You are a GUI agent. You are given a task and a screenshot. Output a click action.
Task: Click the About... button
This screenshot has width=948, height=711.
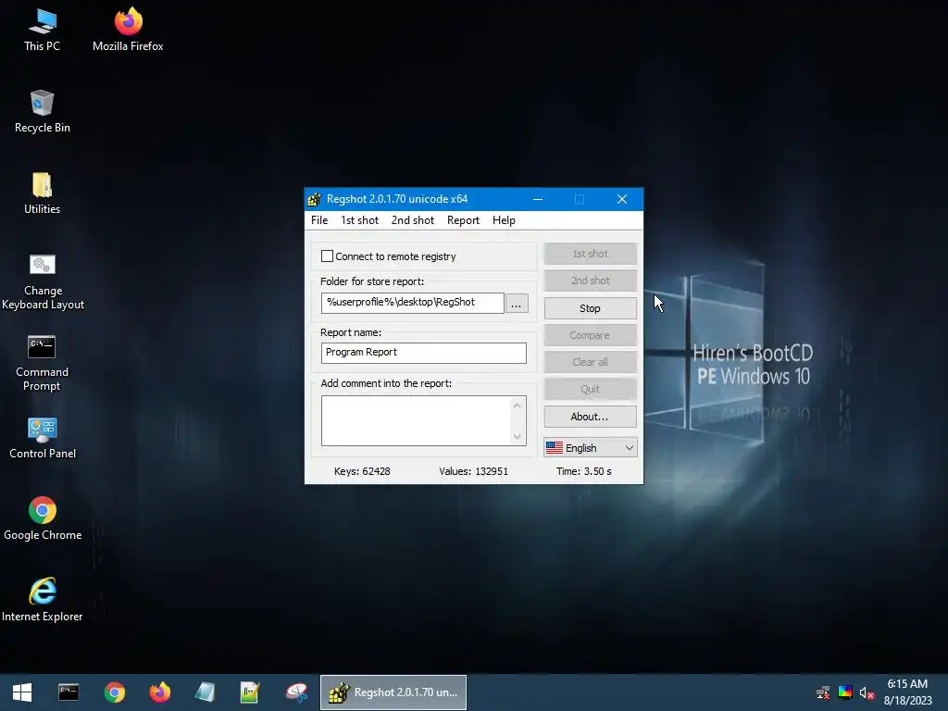click(590, 417)
